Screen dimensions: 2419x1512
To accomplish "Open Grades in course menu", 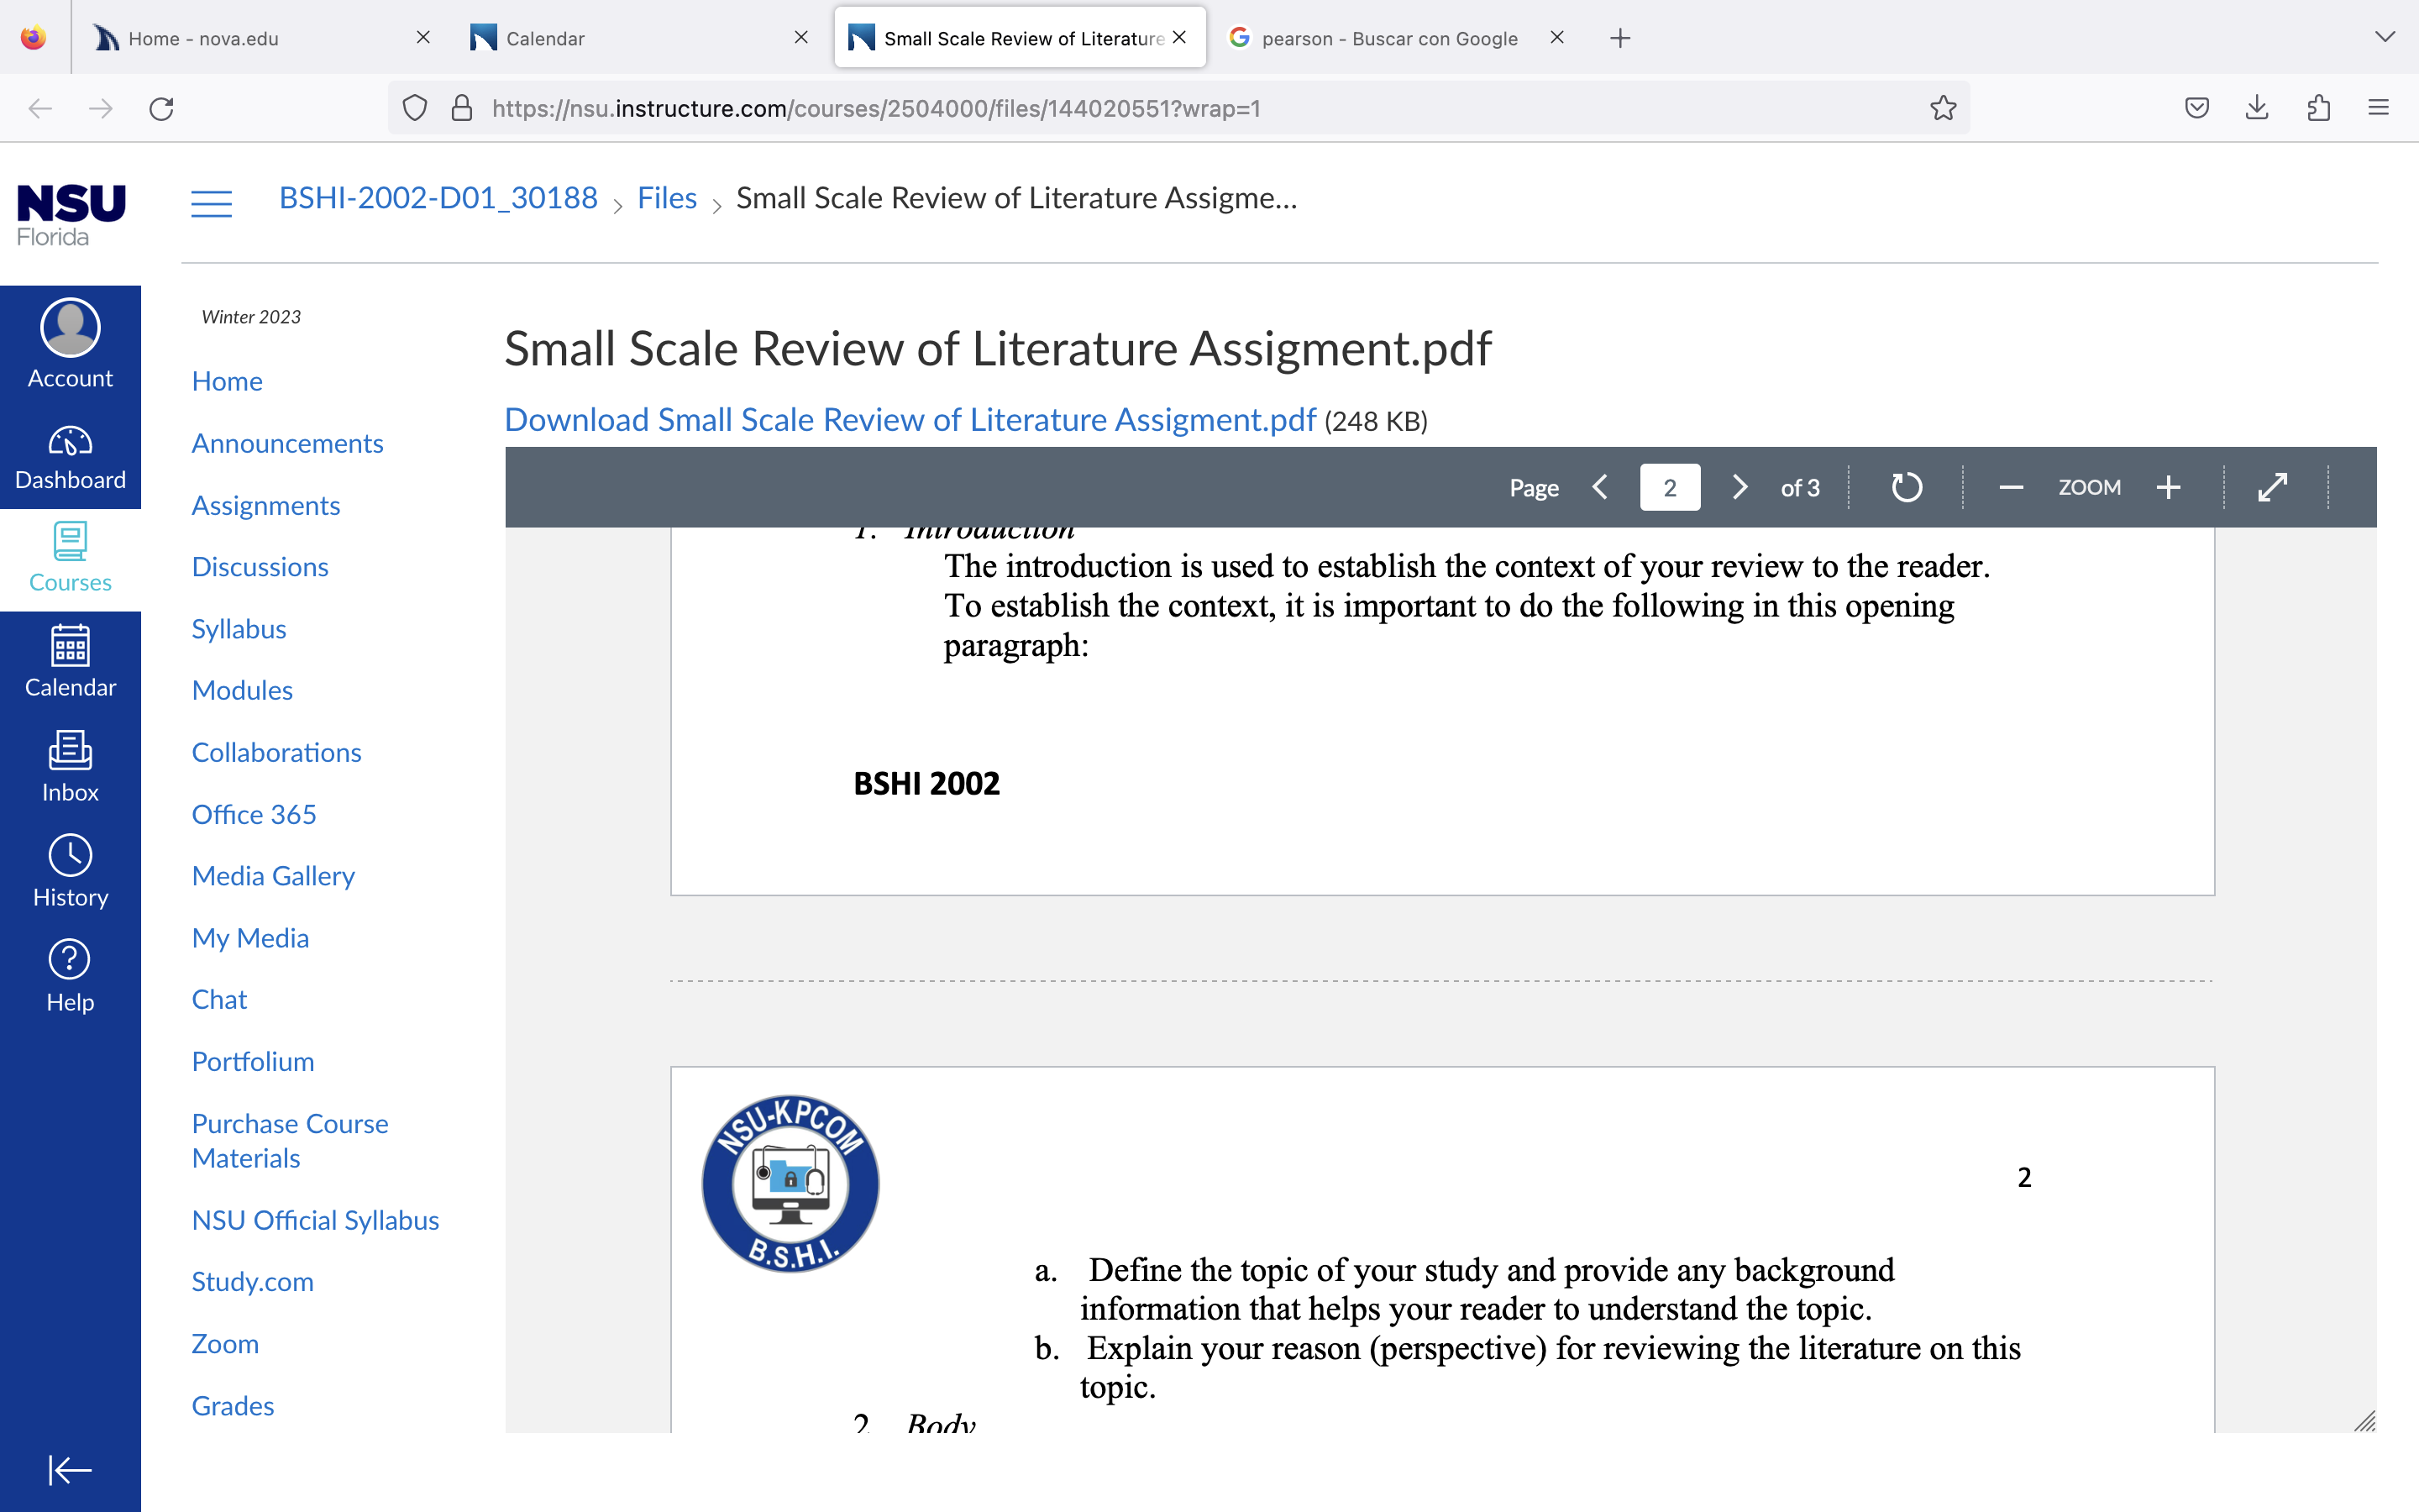I will [x=233, y=1406].
